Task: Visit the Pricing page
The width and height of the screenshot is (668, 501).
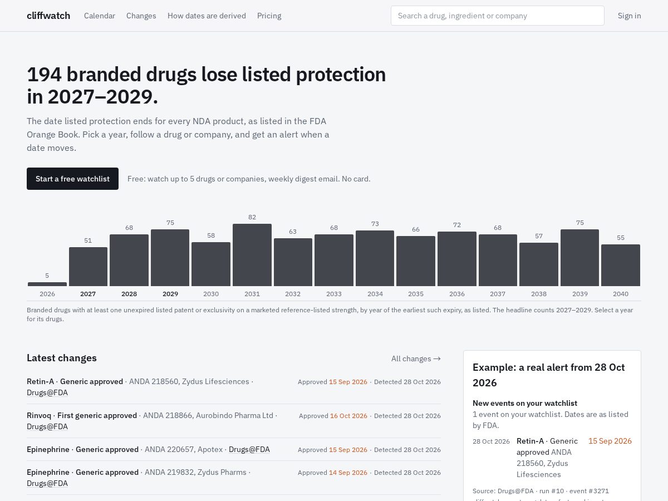Action: pos(269,16)
